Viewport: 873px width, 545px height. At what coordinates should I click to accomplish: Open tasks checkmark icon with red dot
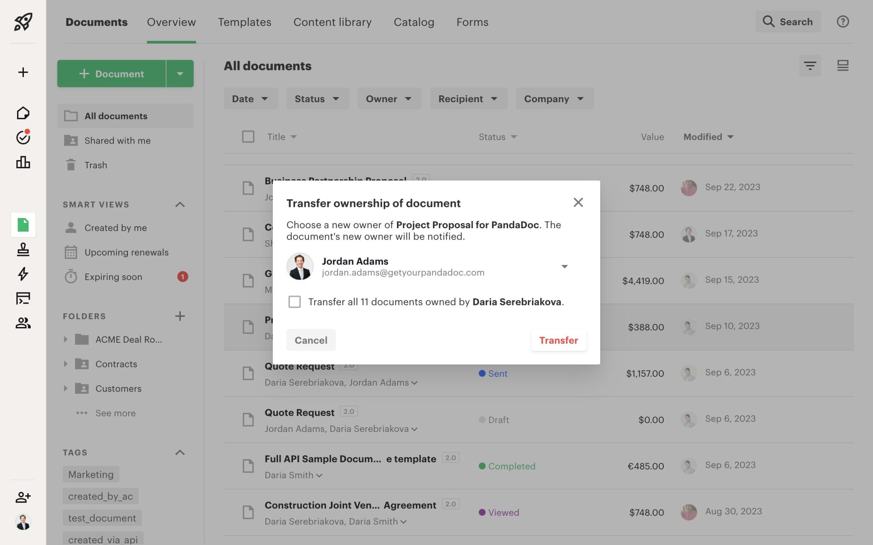pyautogui.click(x=23, y=138)
